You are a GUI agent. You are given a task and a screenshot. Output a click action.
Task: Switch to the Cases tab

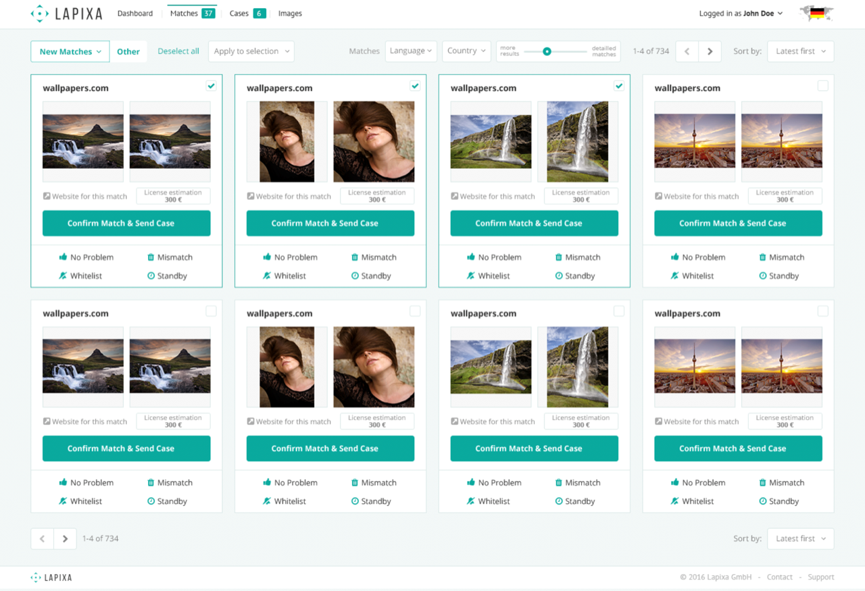[247, 14]
